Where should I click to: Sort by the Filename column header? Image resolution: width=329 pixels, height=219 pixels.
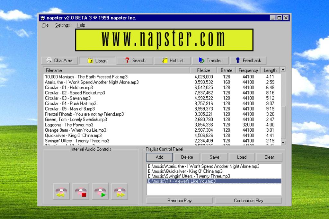(117, 70)
